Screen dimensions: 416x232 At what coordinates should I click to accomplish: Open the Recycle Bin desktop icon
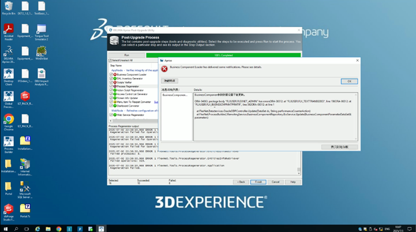point(9,8)
